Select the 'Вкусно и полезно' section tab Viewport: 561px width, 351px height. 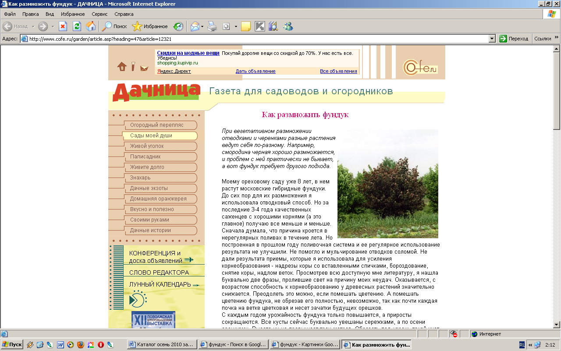click(x=160, y=209)
